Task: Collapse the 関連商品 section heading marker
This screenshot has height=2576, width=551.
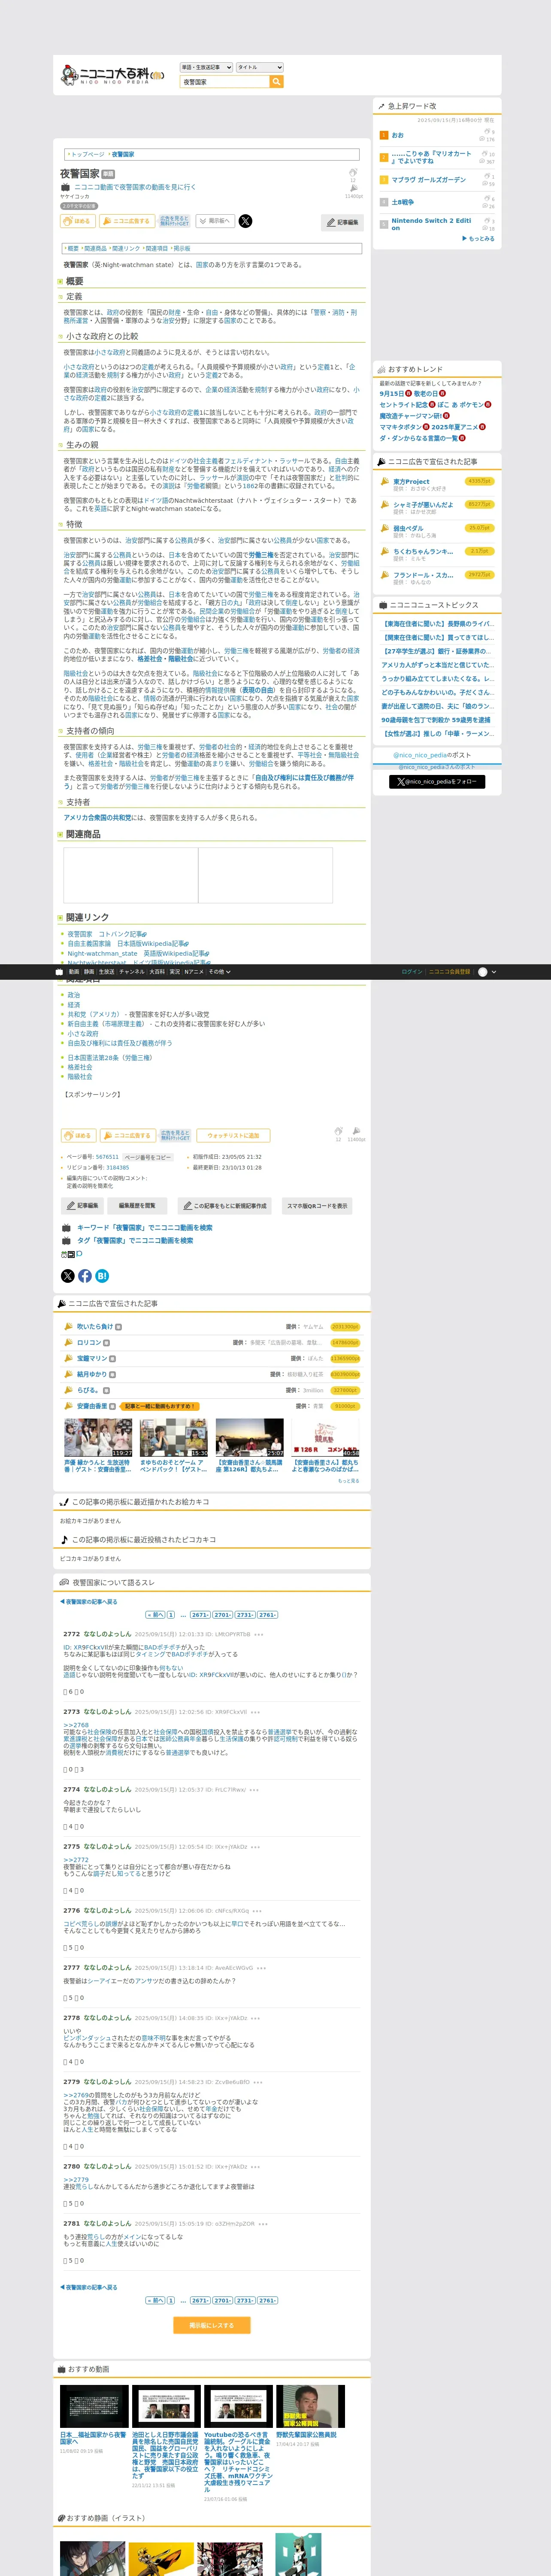Action: point(60,834)
